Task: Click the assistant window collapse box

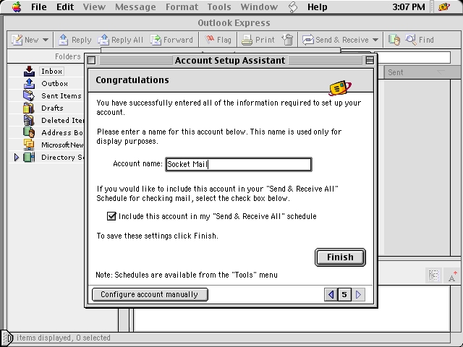Action: (370, 60)
